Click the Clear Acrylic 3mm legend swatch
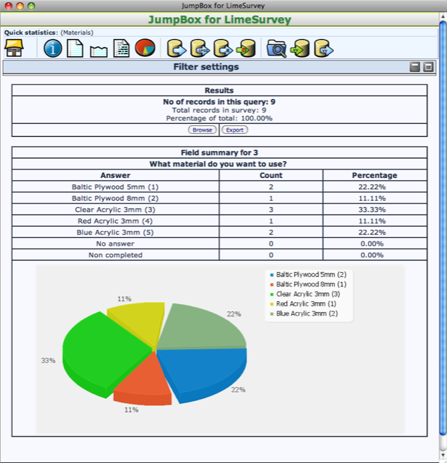This screenshot has width=447, height=463. coord(272,294)
